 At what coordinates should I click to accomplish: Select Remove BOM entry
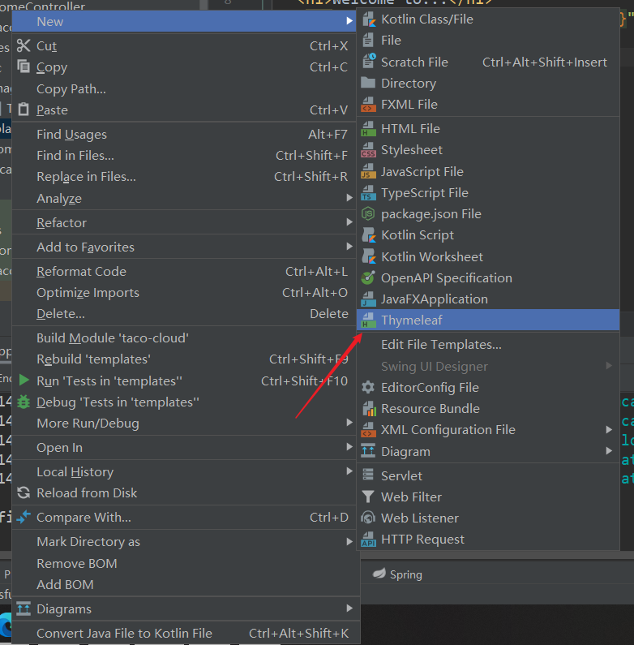click(x=184, y=563)
